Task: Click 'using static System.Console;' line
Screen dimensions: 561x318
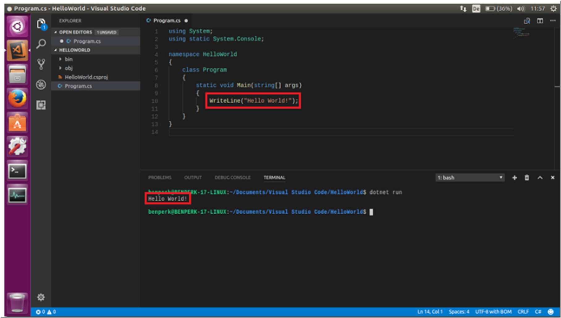Action: click(x=216, y=39)
